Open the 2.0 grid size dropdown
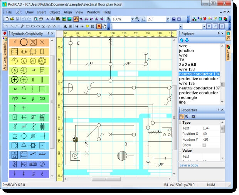 [168, 19]
